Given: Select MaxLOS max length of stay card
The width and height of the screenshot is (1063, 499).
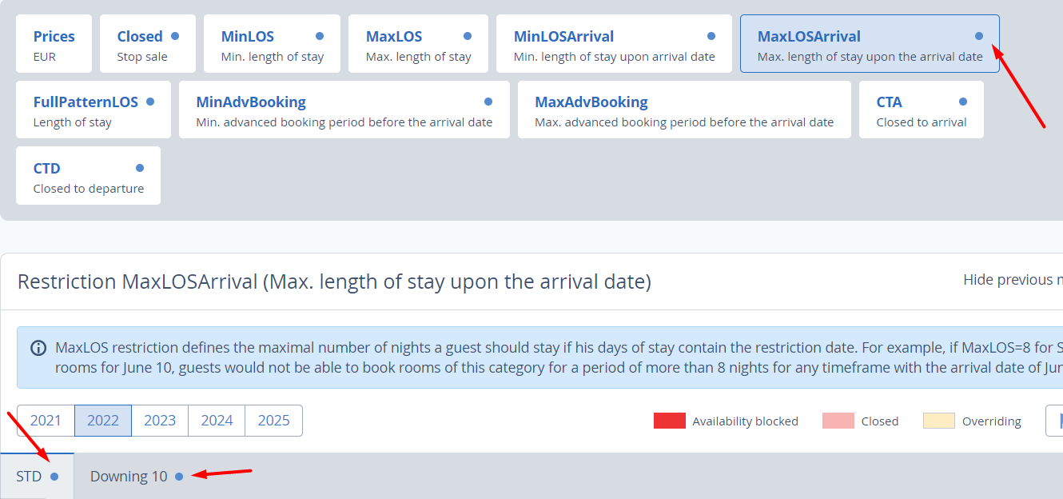Looking at the screenshot, I should (418, 43).
